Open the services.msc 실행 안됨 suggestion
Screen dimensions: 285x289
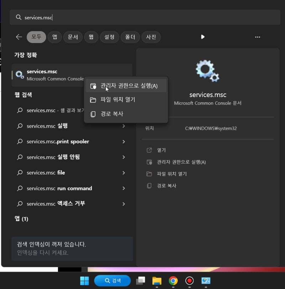(53, 157)
